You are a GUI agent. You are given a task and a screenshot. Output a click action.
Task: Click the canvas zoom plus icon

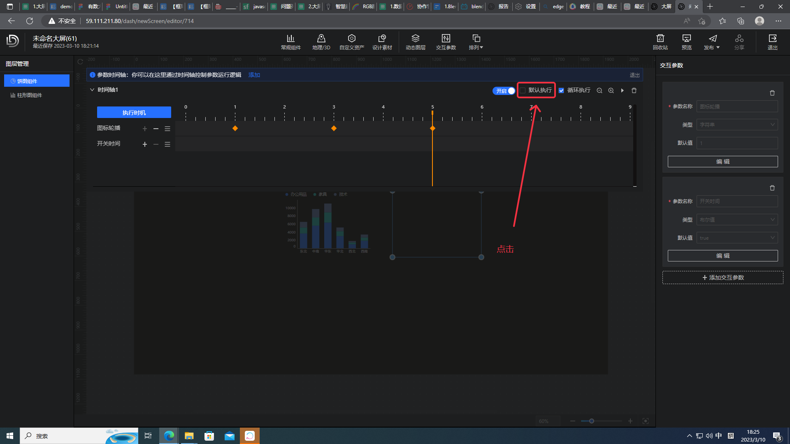(630, 421)
